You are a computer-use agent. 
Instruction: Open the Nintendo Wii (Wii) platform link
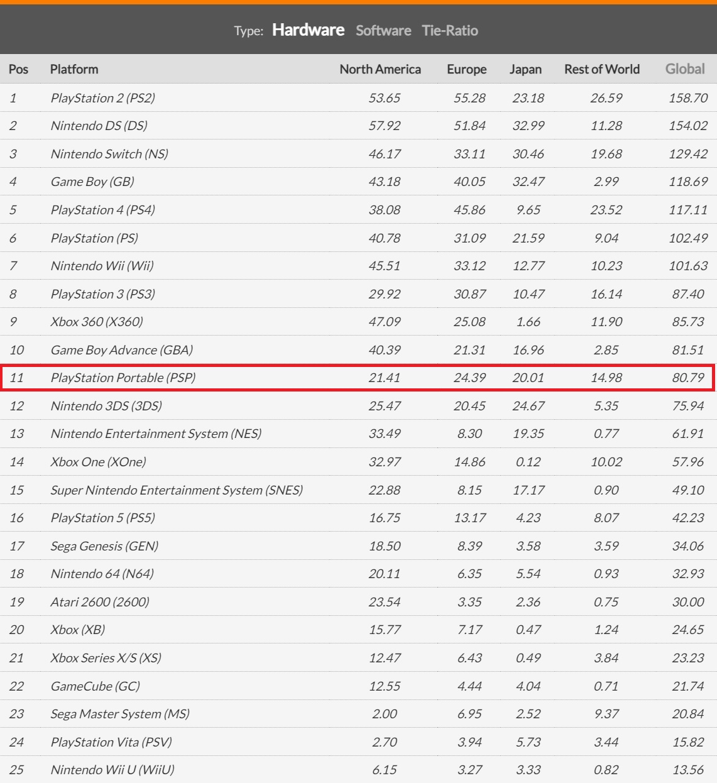(102, 266)
